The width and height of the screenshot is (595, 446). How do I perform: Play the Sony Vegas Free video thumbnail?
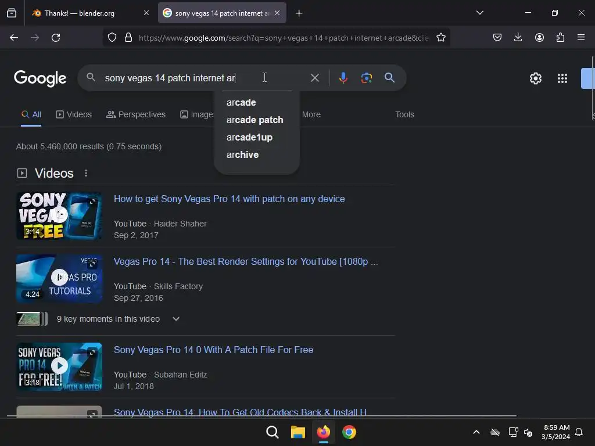point(59,215)
